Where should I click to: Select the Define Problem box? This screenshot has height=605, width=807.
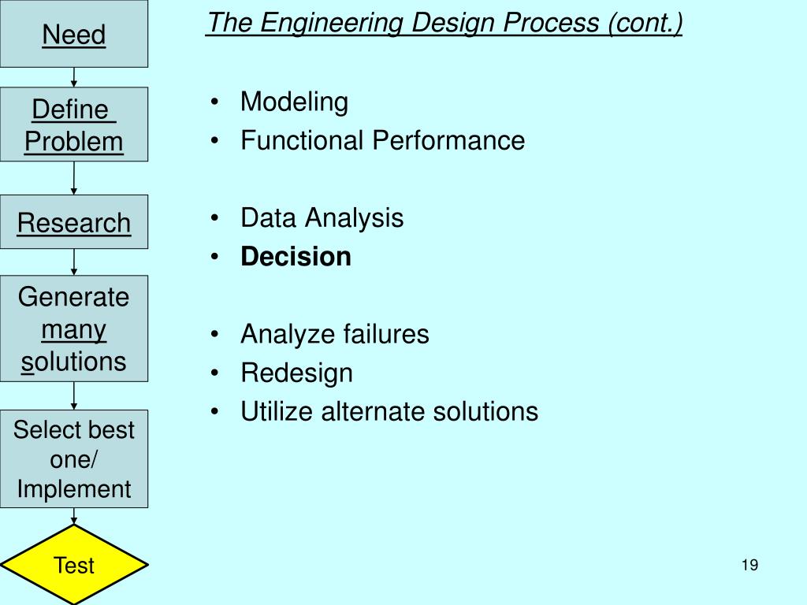73,124
